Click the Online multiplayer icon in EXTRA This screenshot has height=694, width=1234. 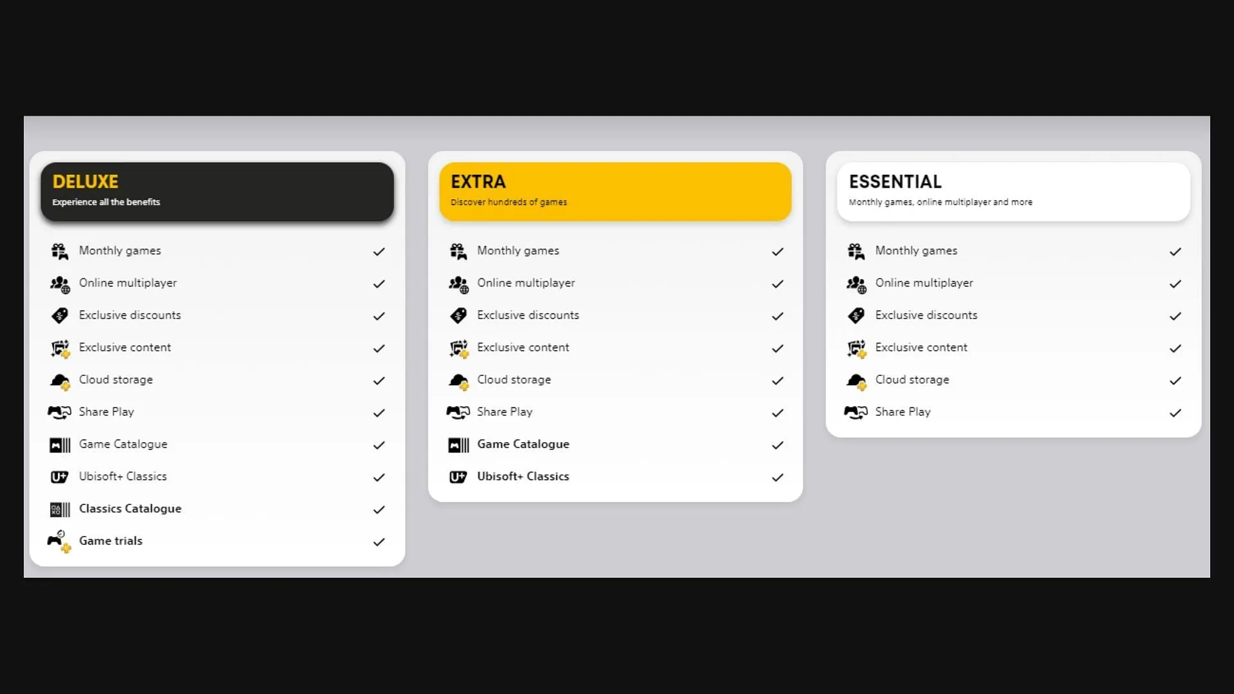coord(458,283)
